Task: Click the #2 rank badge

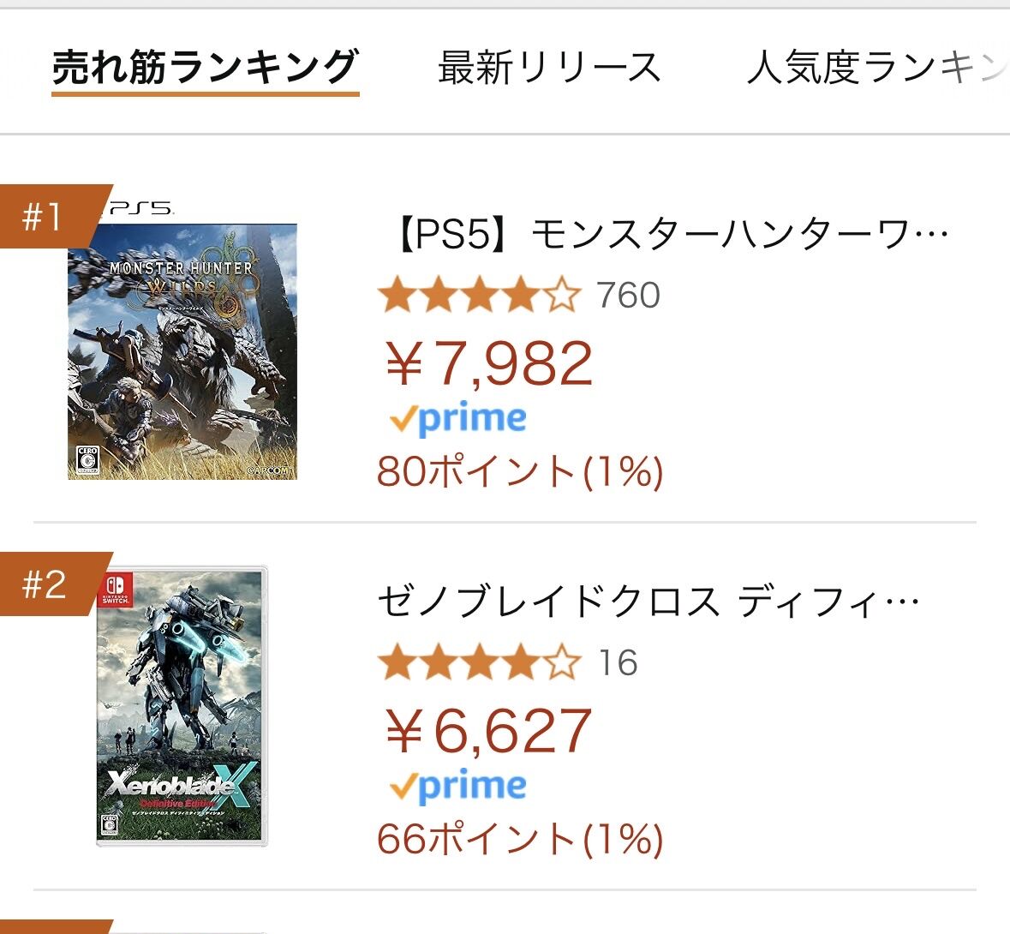Action: [x=45, y=584]
